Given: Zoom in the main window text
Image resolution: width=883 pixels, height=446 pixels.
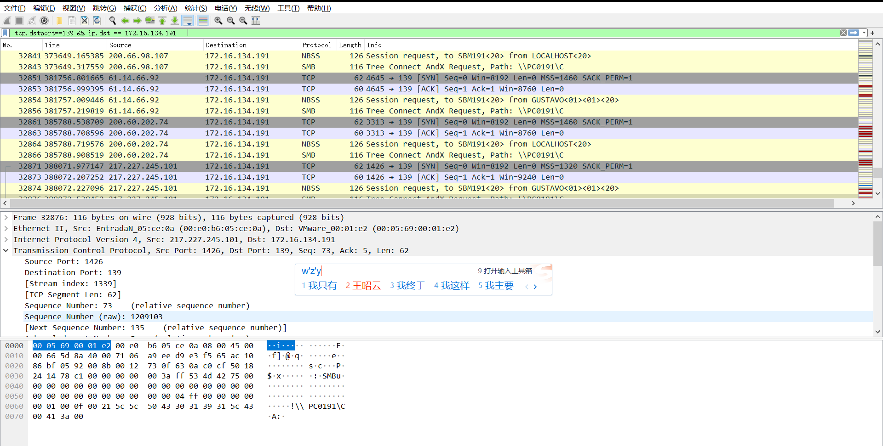Looking at the screenshot, I should tap(218, 21).
